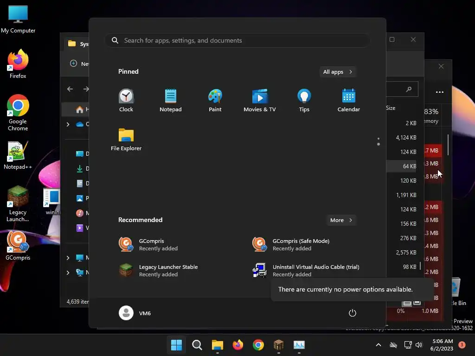Click the taskbar Search icon

click(x=197, y=345)
